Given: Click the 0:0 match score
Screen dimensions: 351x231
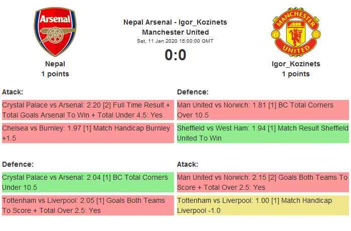Looking at the screenshot, I should (175, 55).
